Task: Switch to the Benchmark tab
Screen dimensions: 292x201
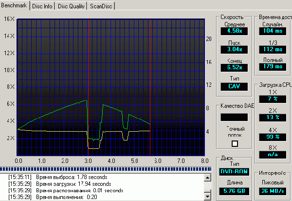Action: 15,5
